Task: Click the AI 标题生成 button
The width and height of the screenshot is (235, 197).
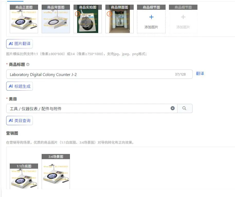Action: 20,86
